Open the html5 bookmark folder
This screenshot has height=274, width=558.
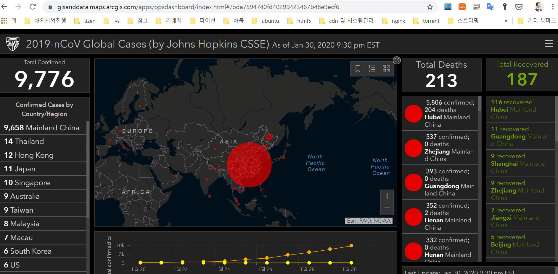click(299, 21)
